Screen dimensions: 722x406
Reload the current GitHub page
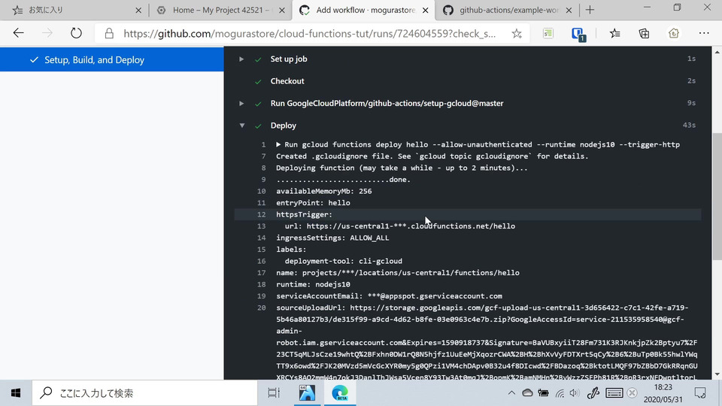[x=76, y=33]
